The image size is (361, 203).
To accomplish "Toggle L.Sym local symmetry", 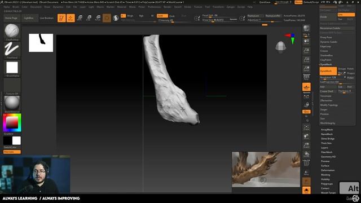I will click(x=306, y=96).
